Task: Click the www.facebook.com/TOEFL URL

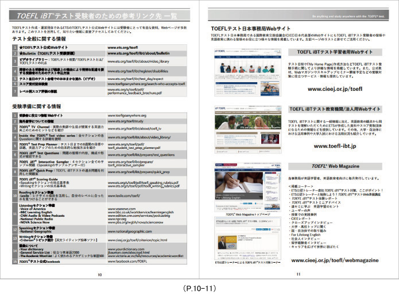Action: pos(127,262)
